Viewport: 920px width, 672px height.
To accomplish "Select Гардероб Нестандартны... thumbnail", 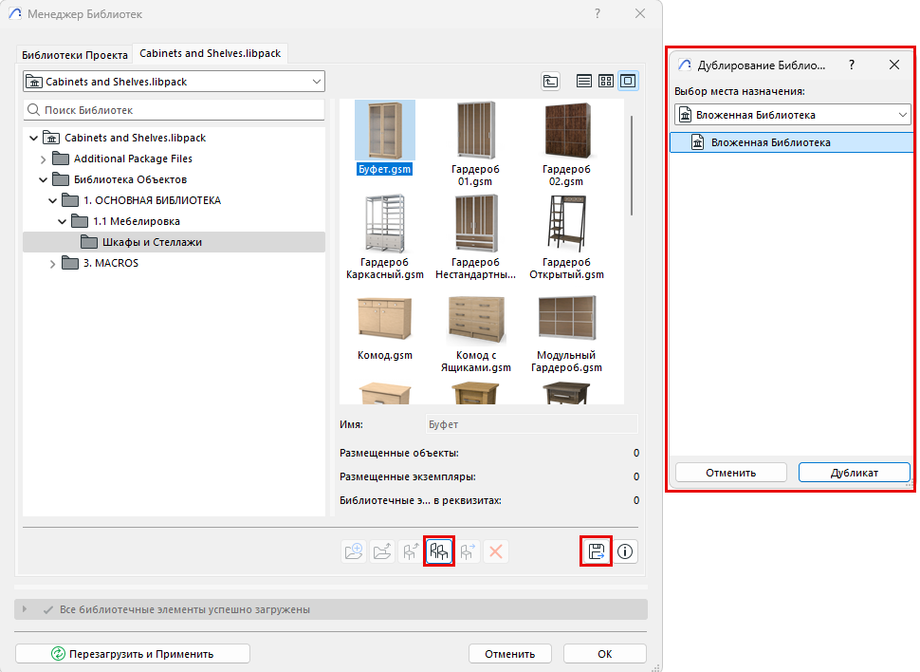I will [475, 236].
